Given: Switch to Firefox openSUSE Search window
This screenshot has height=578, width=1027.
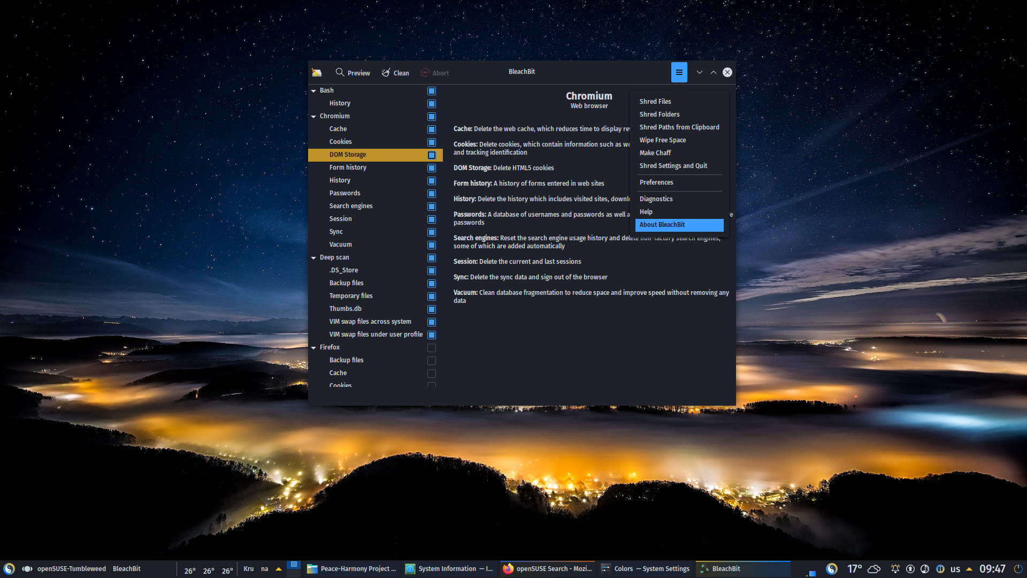Looking at the screenshot, I should click(548, 569).
